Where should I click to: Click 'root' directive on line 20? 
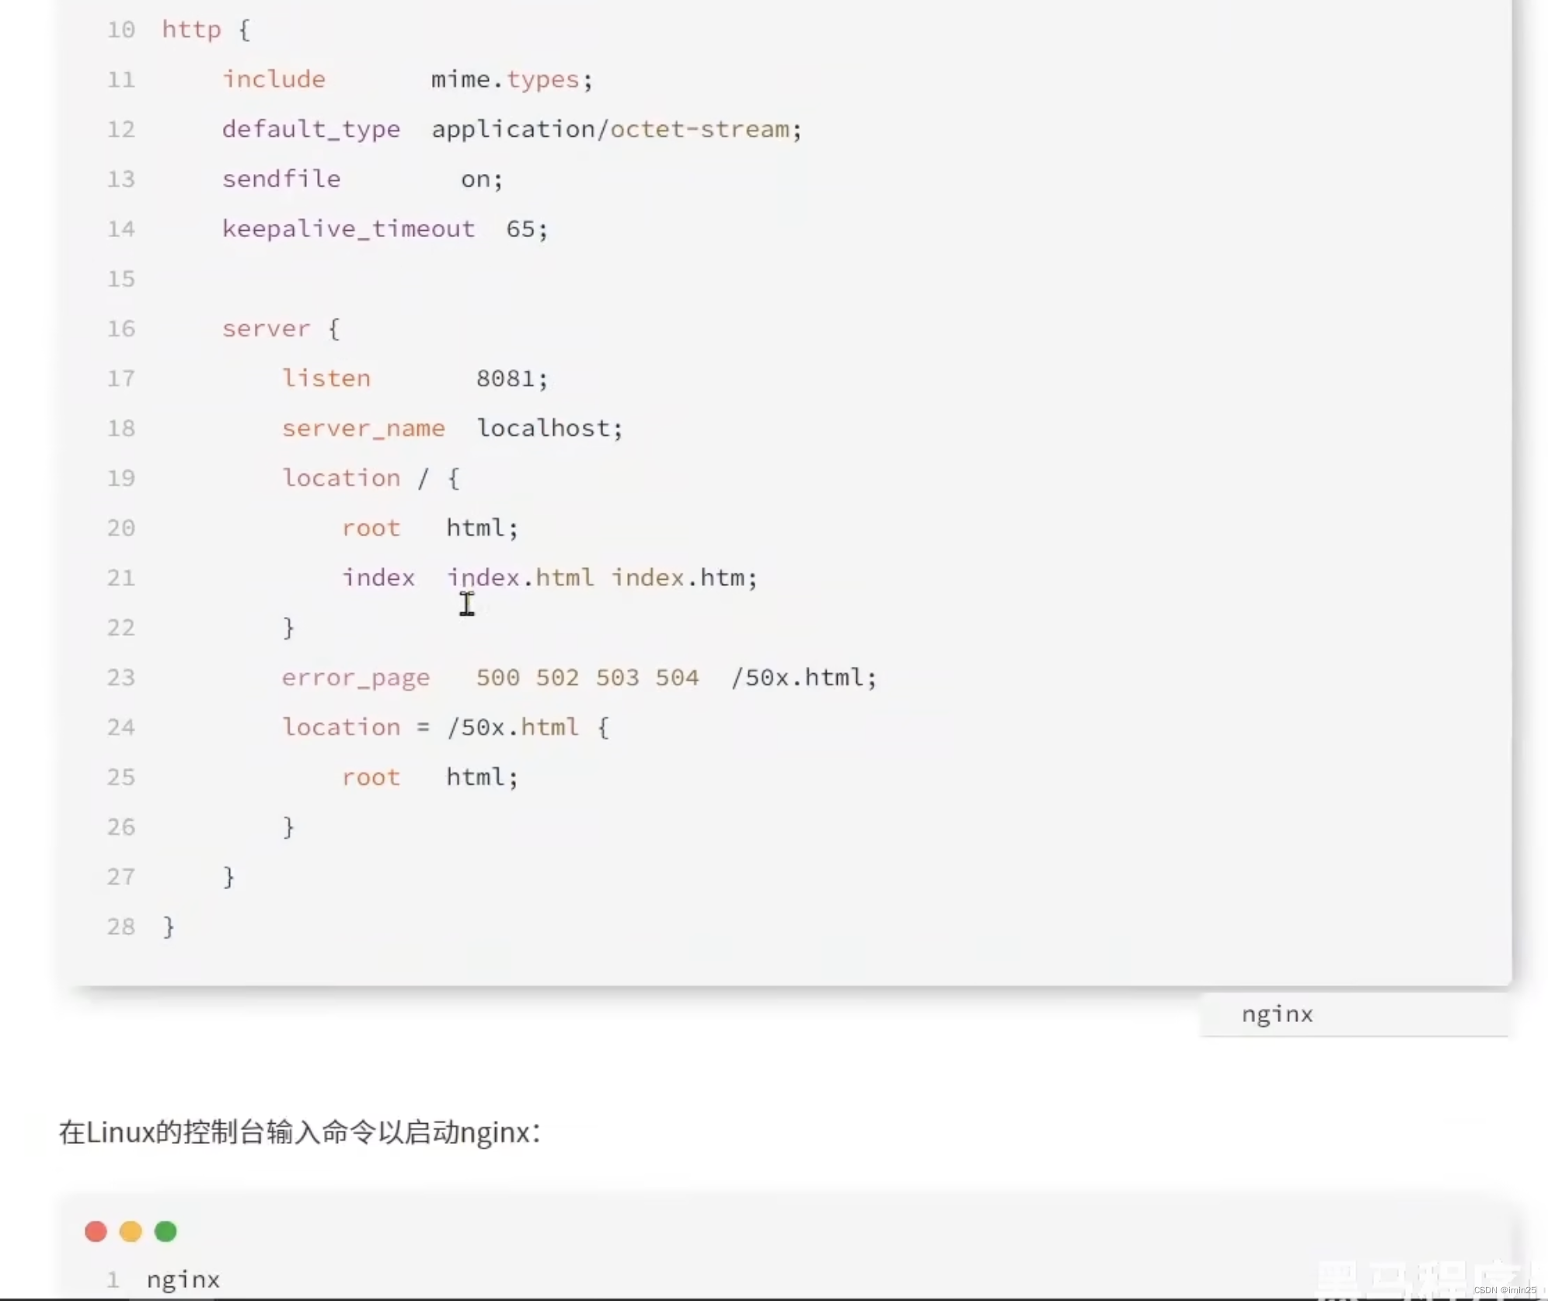pos(371,528)
